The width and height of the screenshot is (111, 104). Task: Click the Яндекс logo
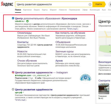[7, 4]
